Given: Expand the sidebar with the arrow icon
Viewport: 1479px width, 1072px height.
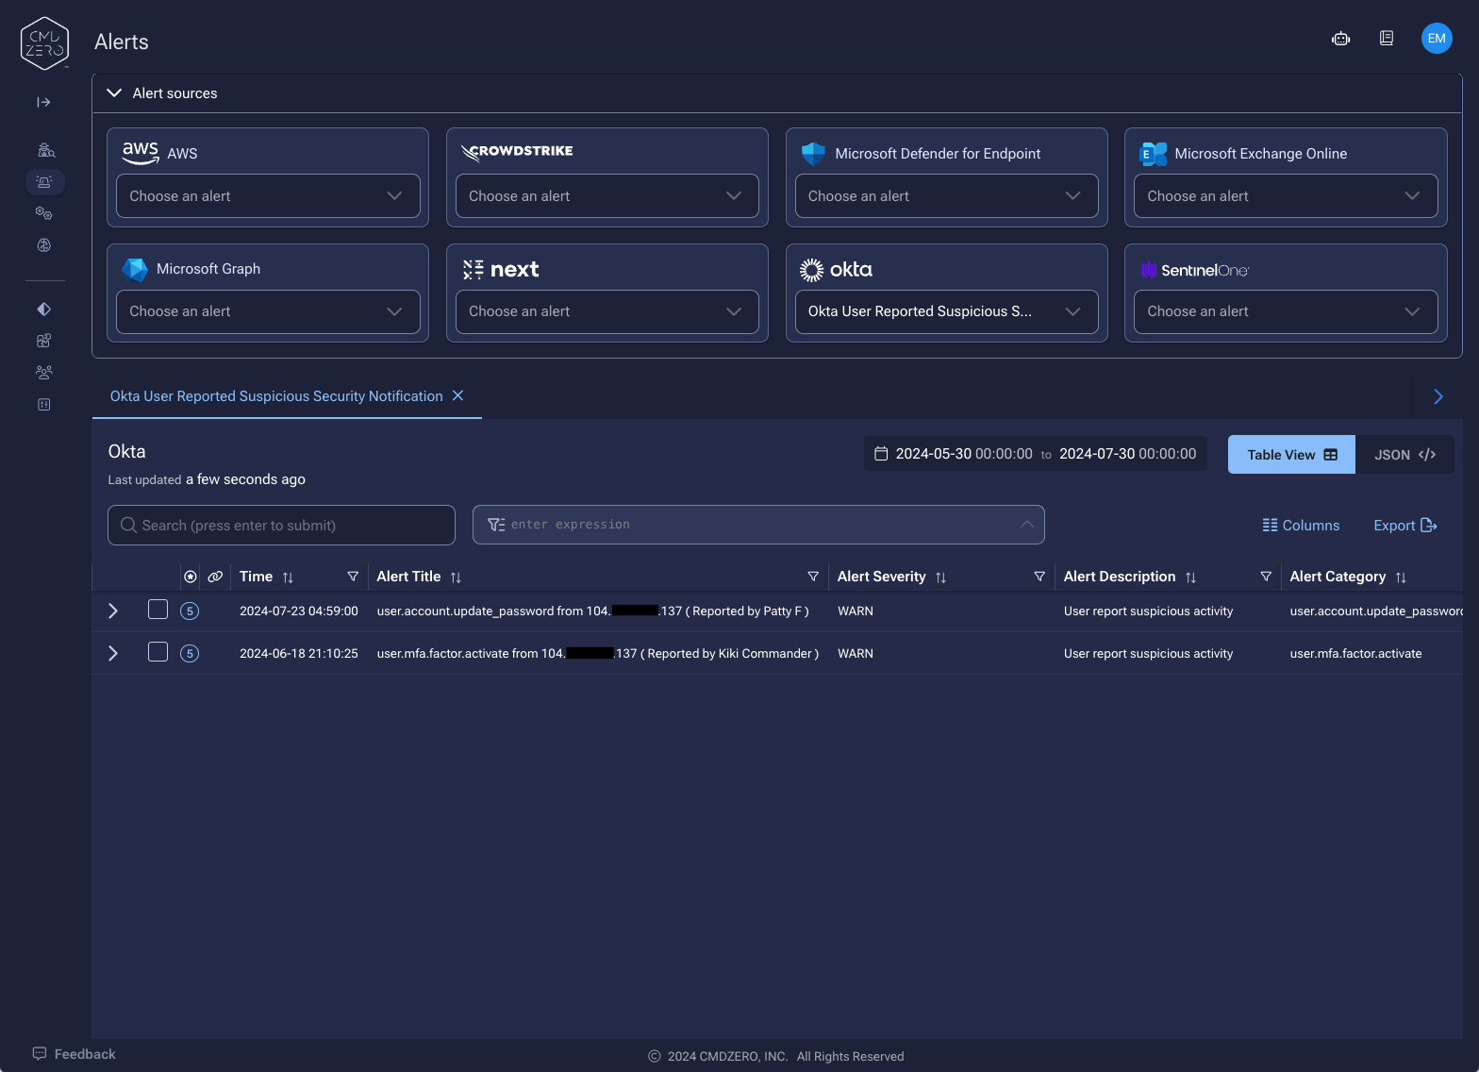Looking at the screenshot, I should point(43,102).
